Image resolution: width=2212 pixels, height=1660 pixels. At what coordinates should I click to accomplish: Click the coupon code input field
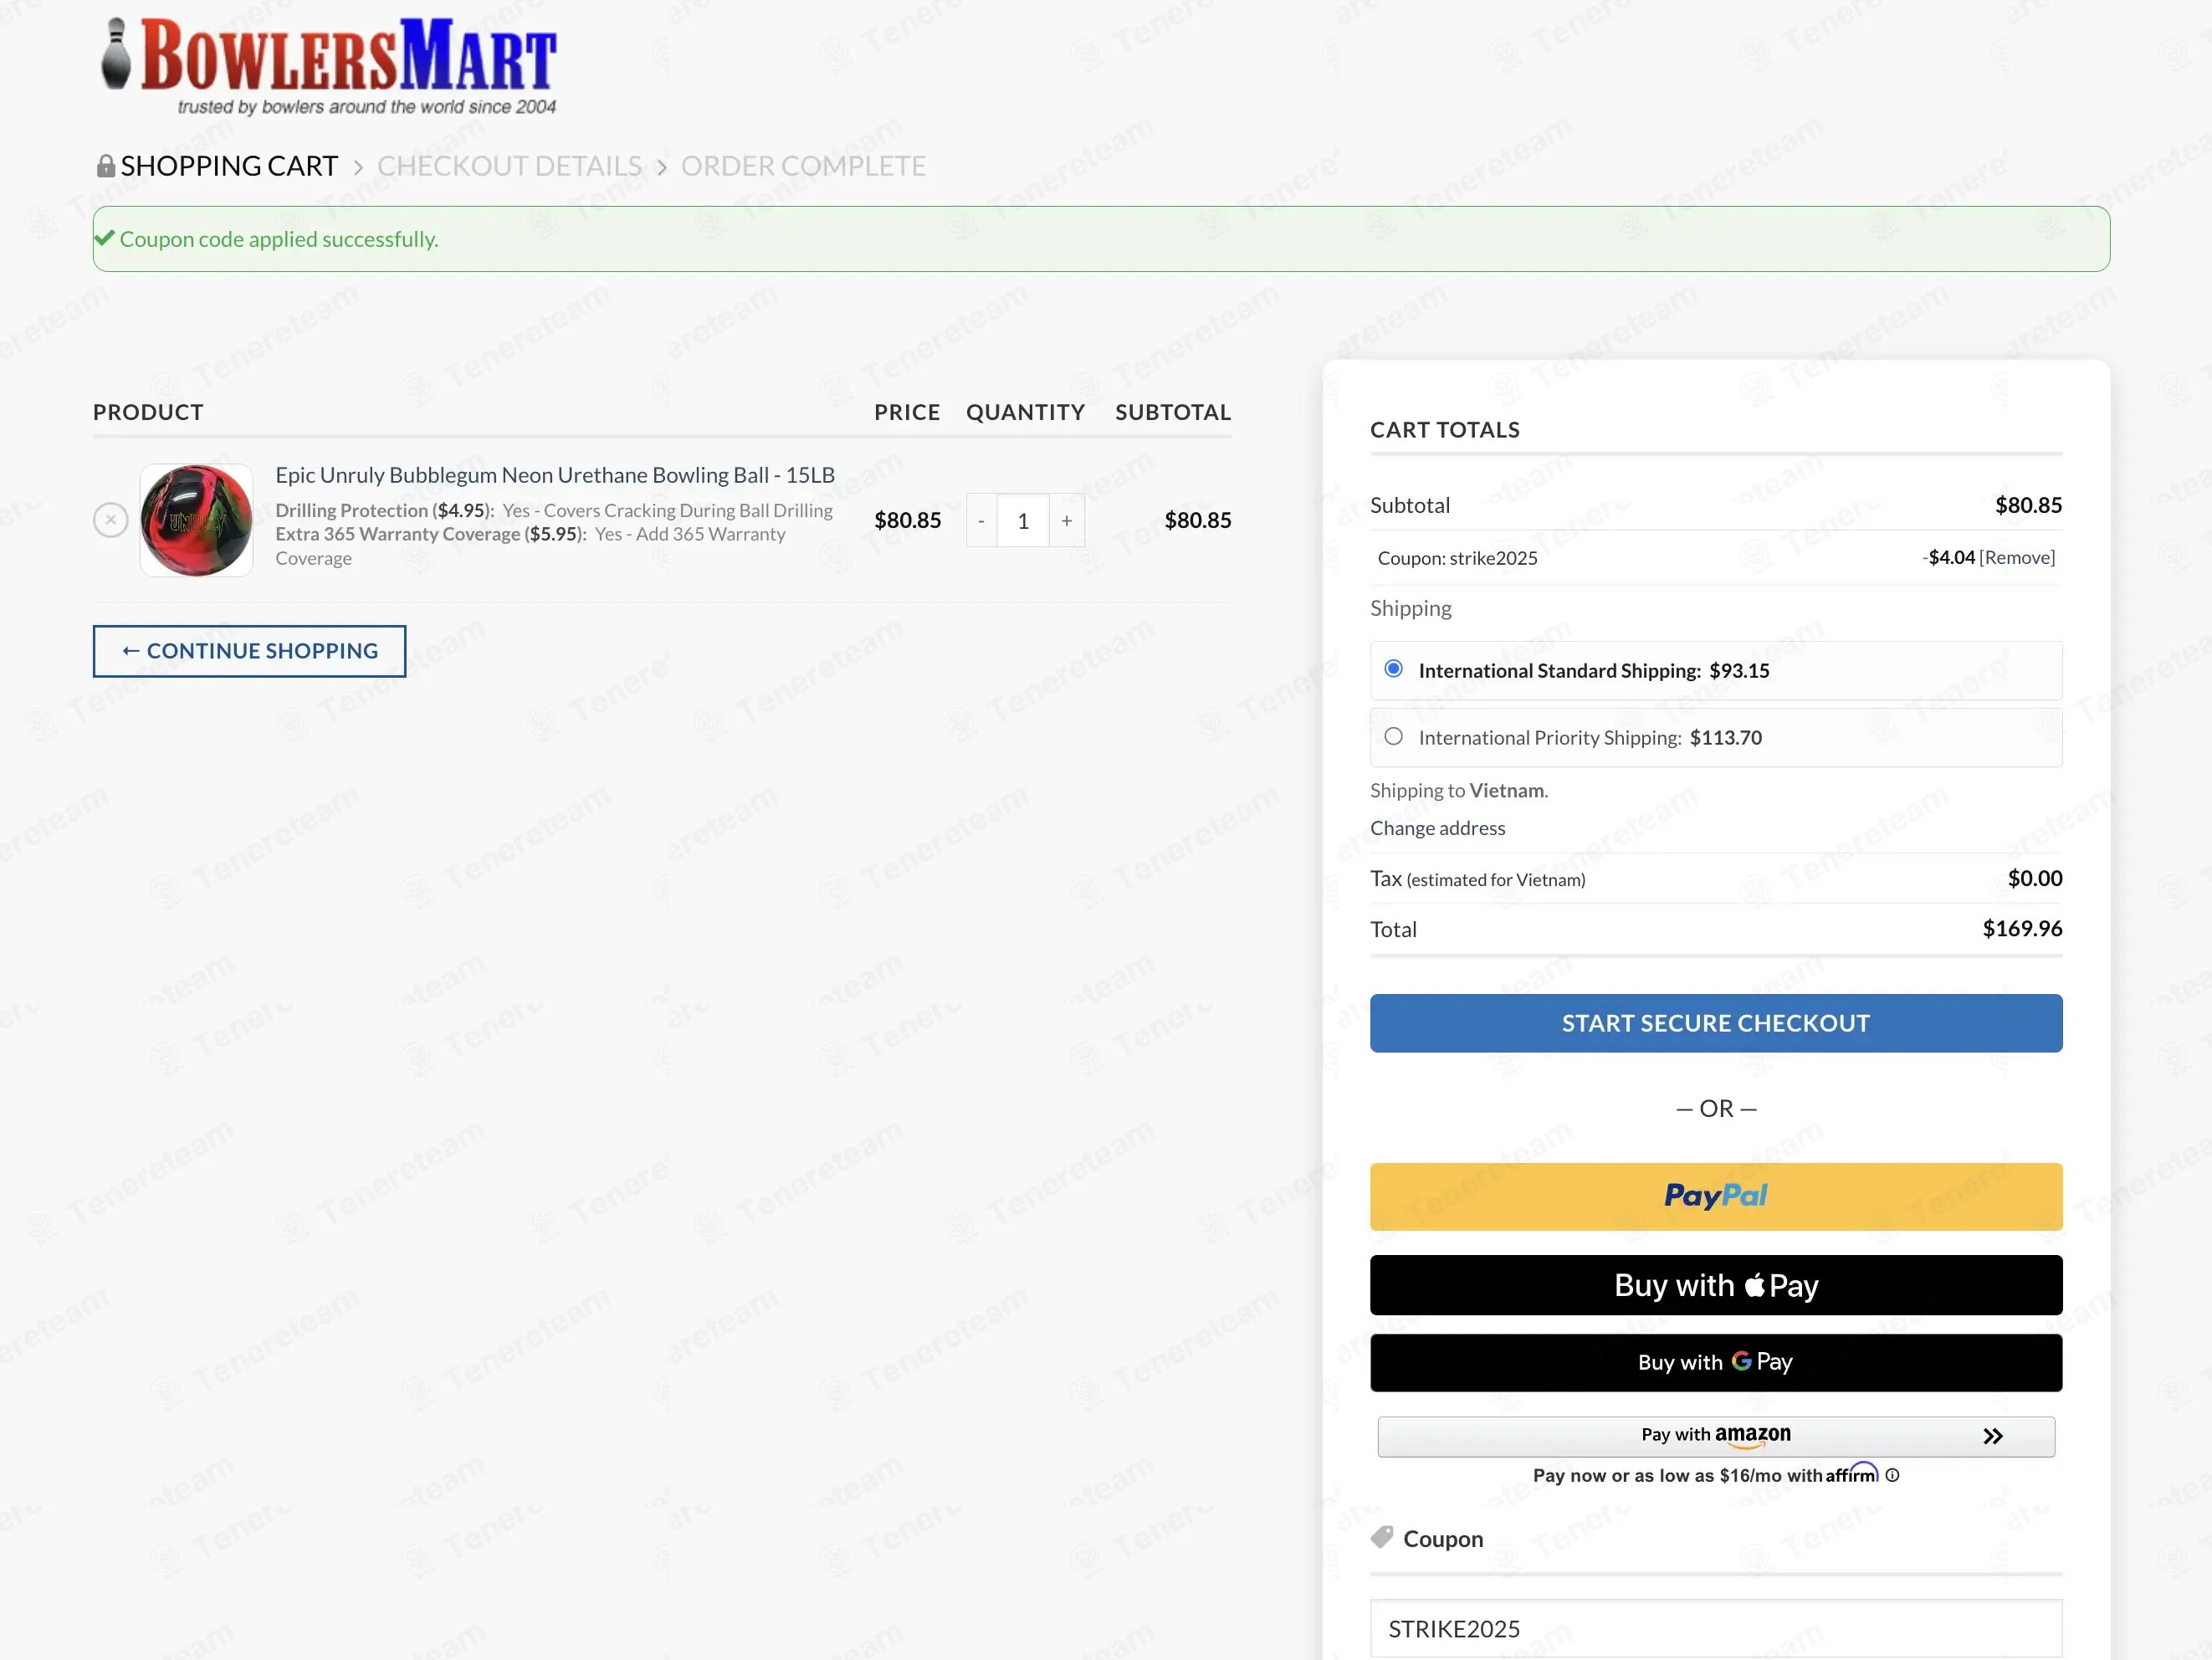pos(1716,1629)
